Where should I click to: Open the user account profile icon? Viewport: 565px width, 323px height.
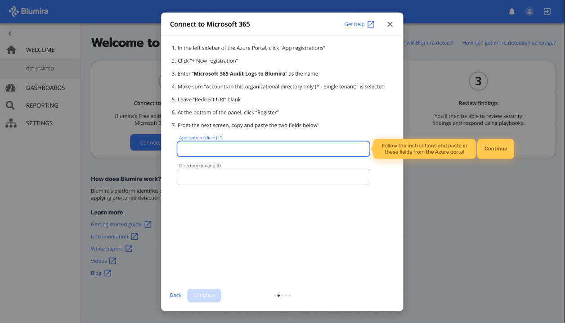tap(529, 12)
